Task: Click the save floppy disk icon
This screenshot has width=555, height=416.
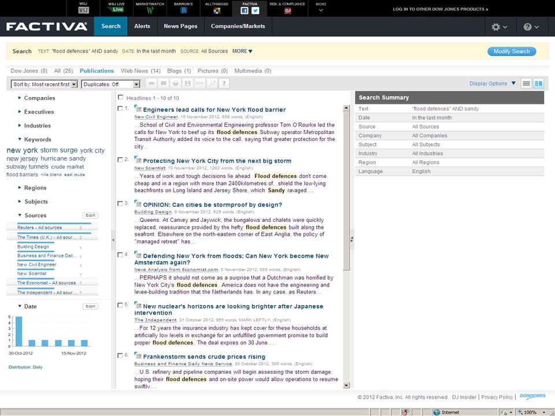Action: coord(187,83)
